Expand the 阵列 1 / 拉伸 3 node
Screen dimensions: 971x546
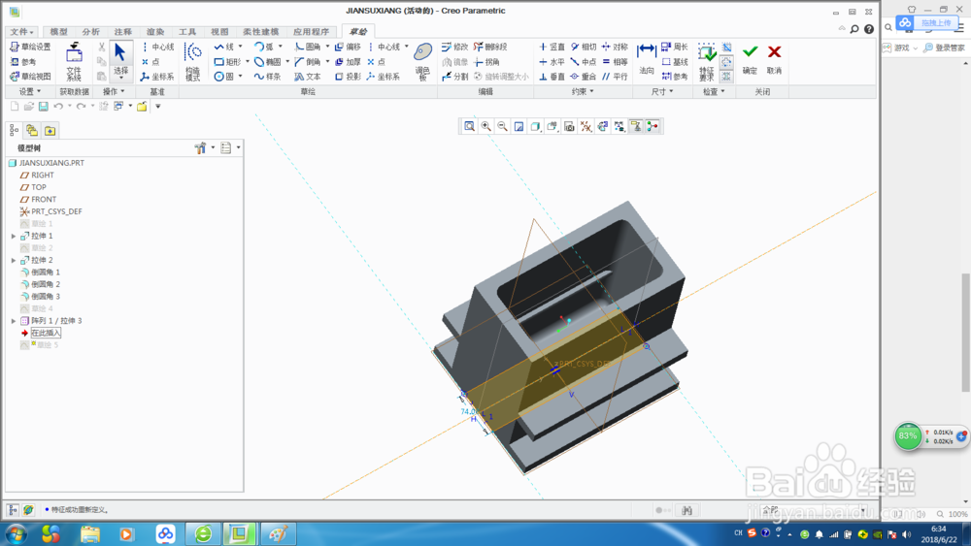(x=14, y=321)
